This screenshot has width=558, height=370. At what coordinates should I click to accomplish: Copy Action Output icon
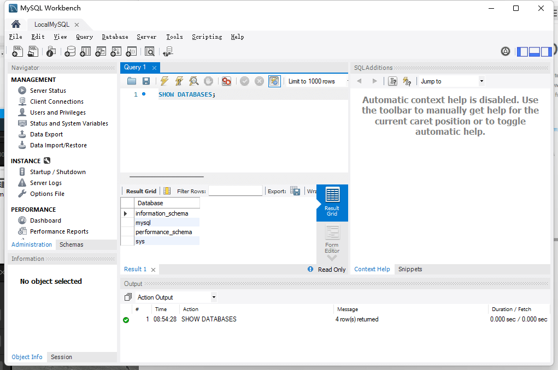pos(128,297)
